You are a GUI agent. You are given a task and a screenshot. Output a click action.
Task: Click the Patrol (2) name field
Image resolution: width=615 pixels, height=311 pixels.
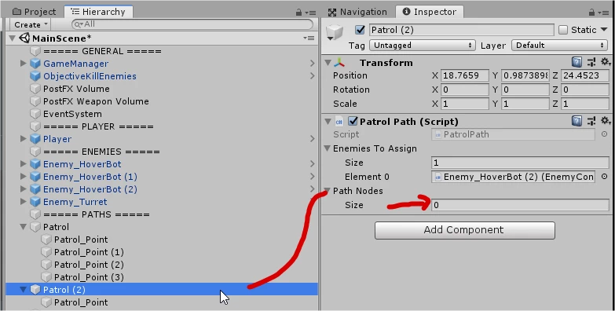(461, 30)
